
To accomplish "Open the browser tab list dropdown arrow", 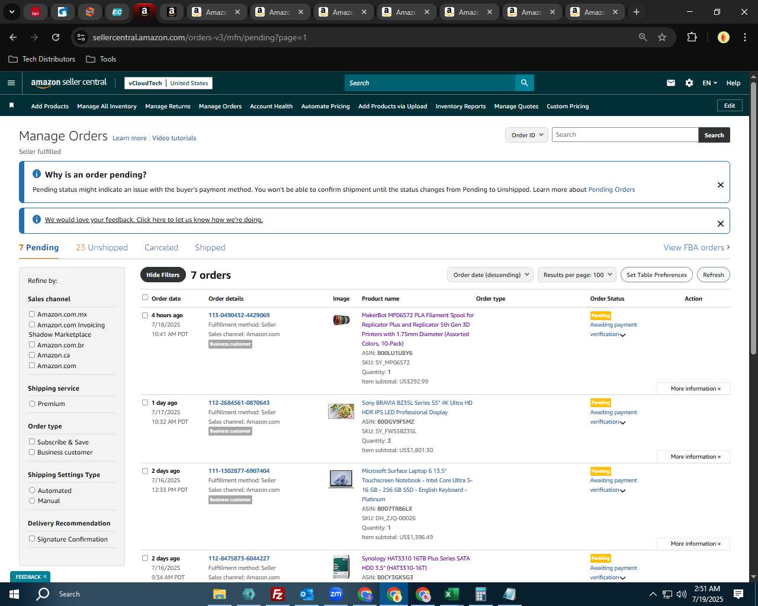I will pyautogui.click(x=11, y=12).
